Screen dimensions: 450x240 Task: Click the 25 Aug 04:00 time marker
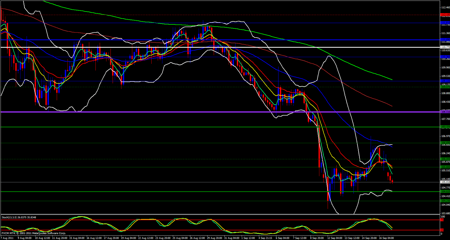[181, 238]
